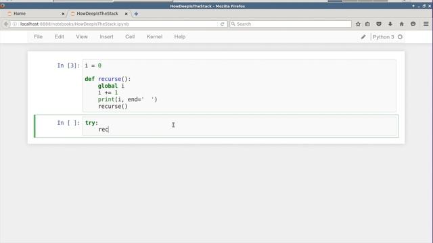Viewport: 433px width, 243px height.
Task: Click the 'i += 1' line
Action: pyautogui.click(x=108, y=92)
